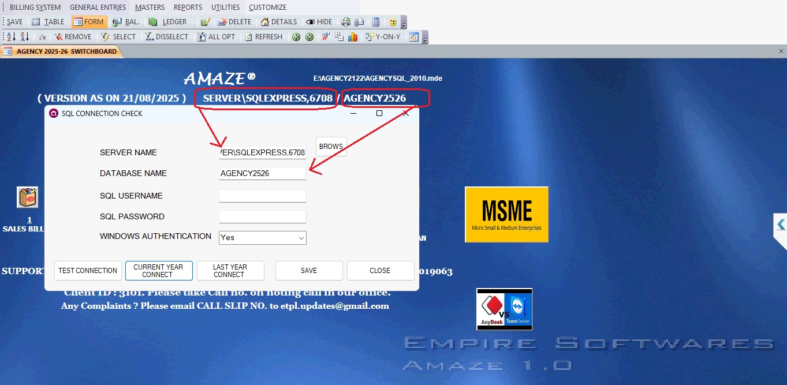This screenshot has height=385, width=787.
Task: Expand the blue side panel chevron
Action: (781, 225)
